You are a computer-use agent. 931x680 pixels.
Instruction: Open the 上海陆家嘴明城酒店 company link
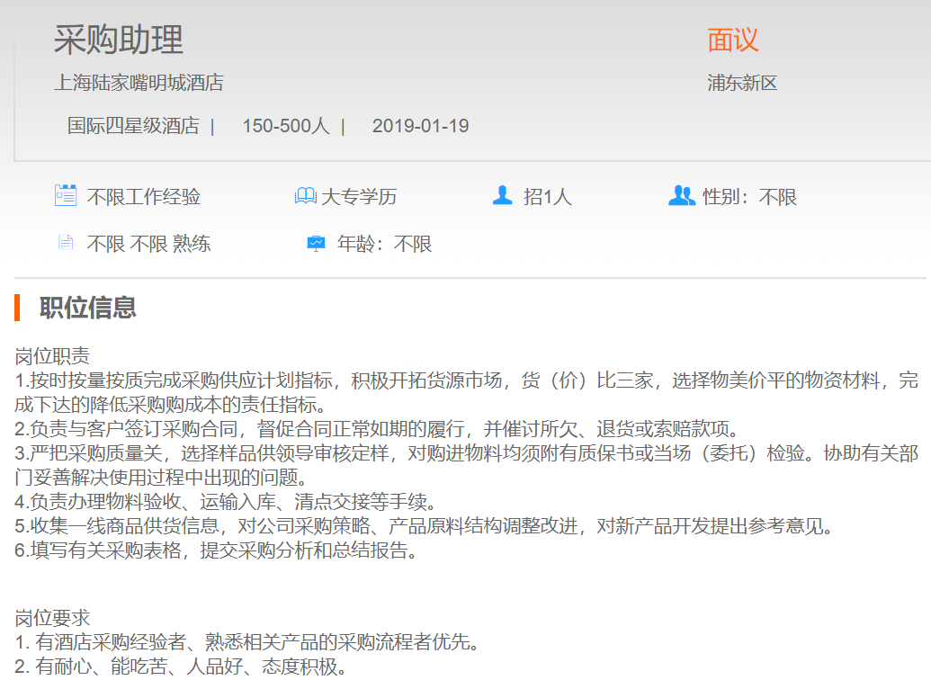click(139, 84)
